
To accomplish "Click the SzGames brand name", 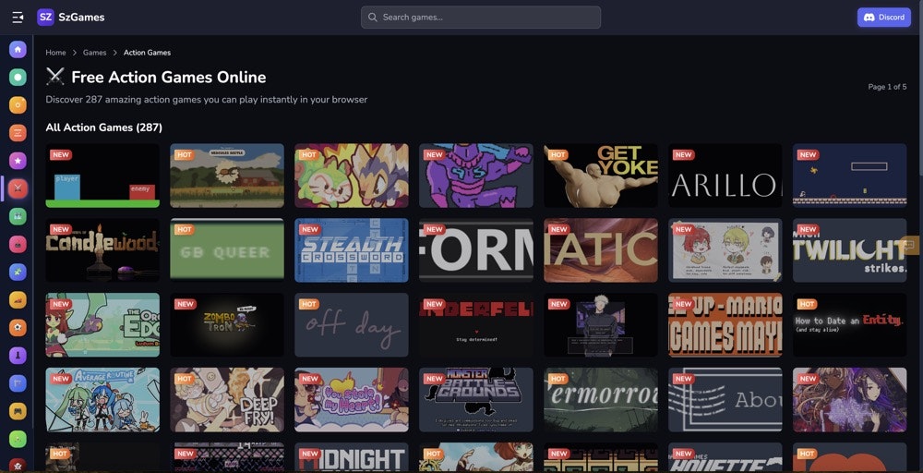I will point(81,17).
